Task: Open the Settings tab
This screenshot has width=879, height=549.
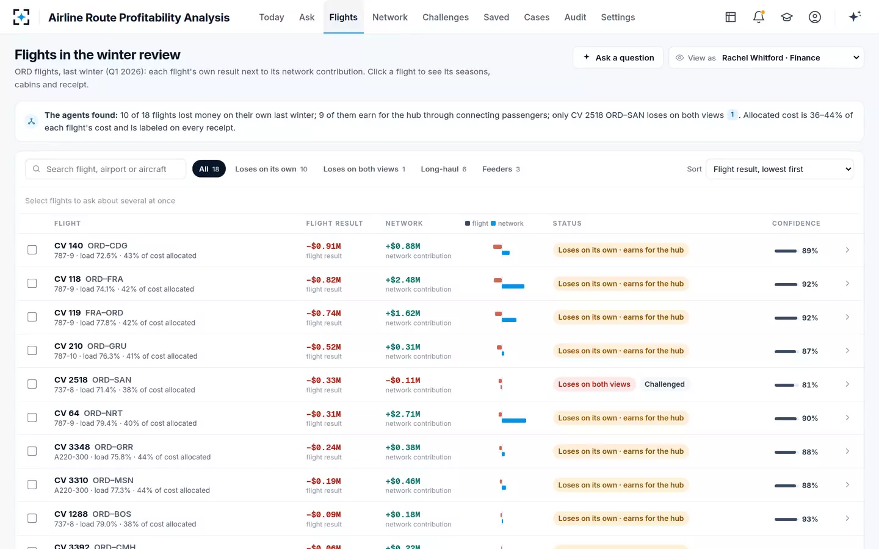Action: pyautogui.click(x=618, y=17)
